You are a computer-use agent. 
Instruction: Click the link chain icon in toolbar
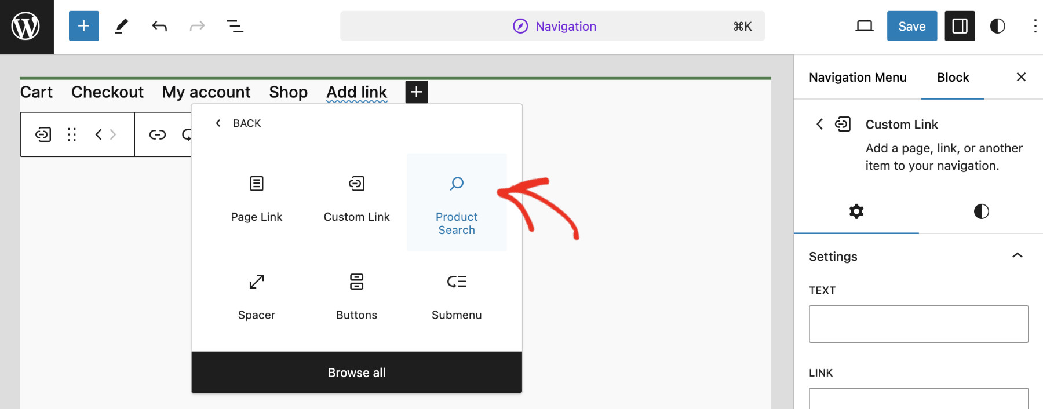click(158, 134)
